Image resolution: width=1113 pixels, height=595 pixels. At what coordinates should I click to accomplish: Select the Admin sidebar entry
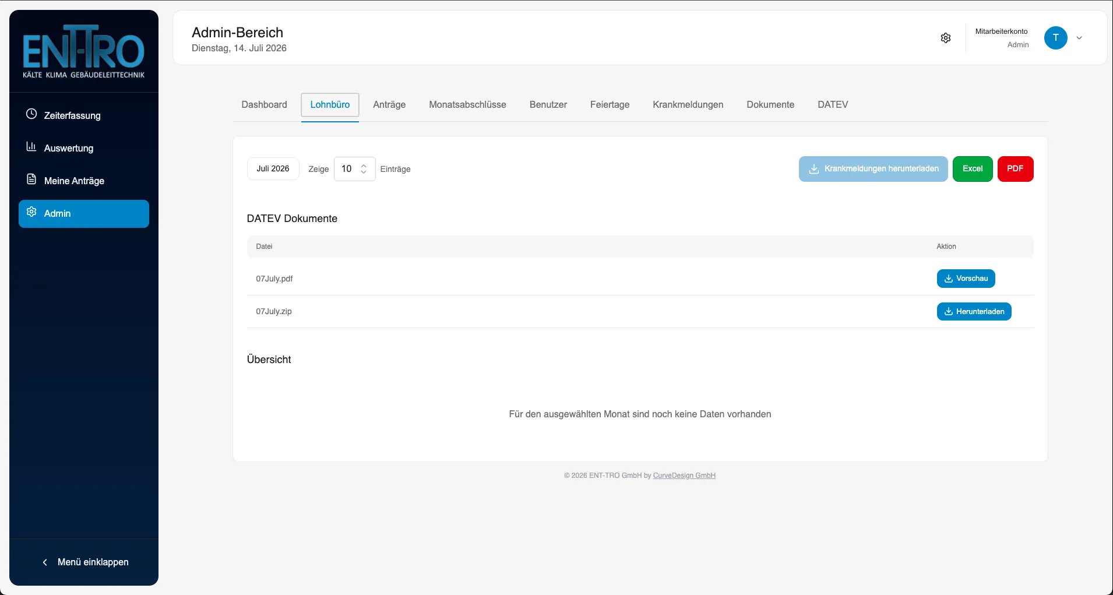click(x=84, y=214)
